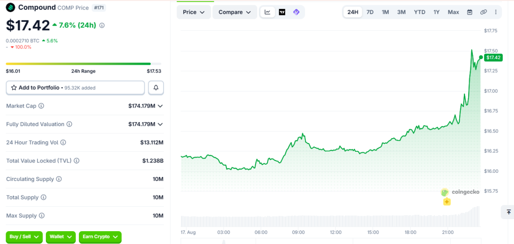Open Market Cap info tooltip icon
Viewport: 514px width, 244px height.
(41, 106)
